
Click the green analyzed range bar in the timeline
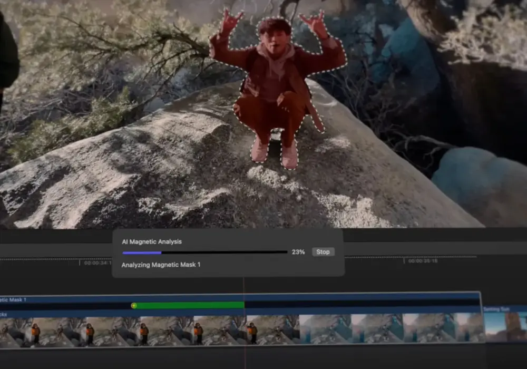[189, 305]
